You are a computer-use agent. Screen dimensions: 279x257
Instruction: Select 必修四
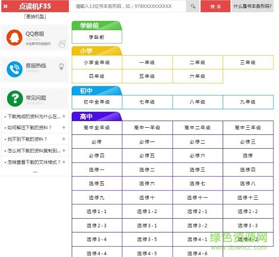[x=97, y=156]
